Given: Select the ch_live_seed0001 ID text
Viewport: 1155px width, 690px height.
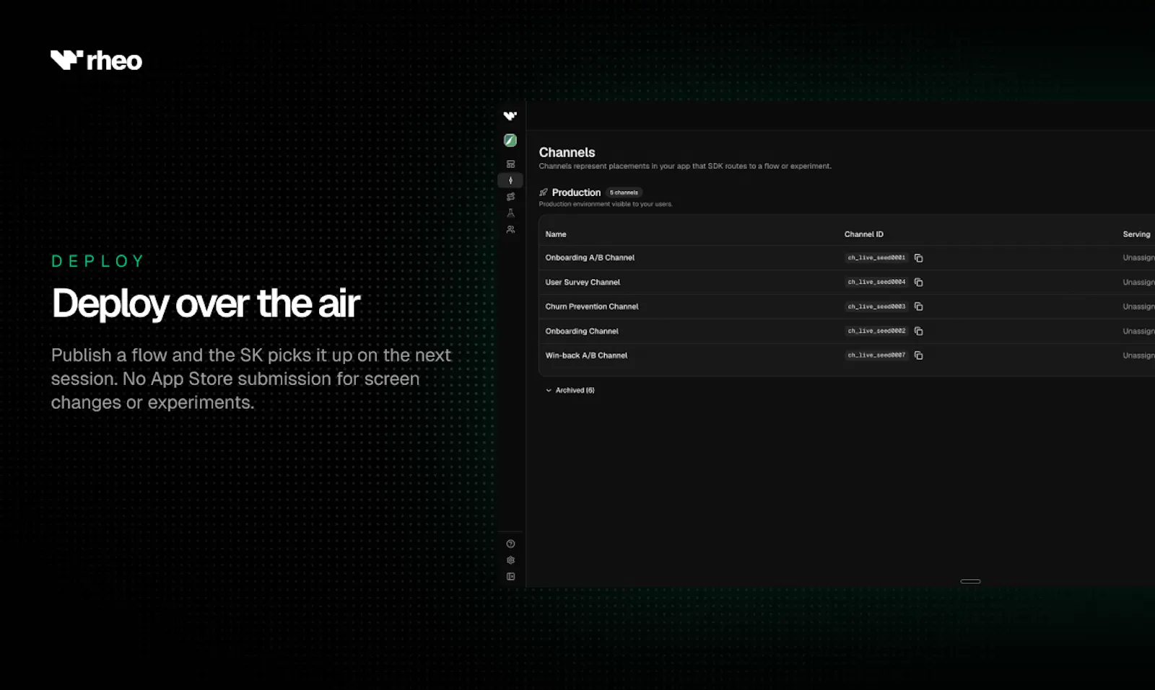Looking at the screenshot, I should tap(876, 257).
